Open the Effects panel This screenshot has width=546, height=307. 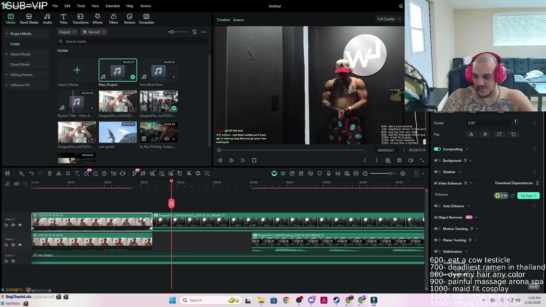[x=98, y=19]
